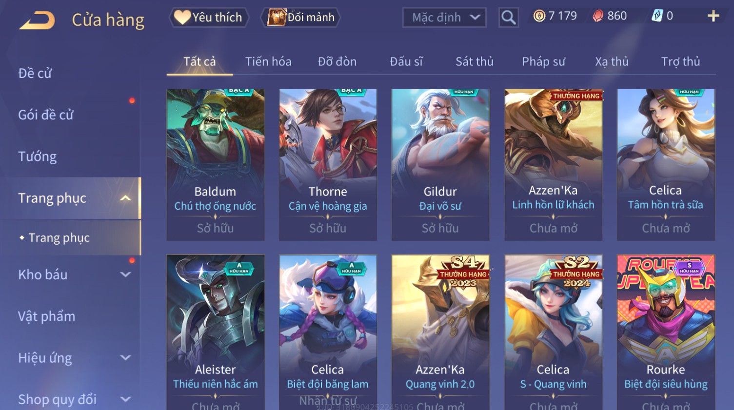
Task: Tap the red ruby currency icon
Action: [598, 16]
